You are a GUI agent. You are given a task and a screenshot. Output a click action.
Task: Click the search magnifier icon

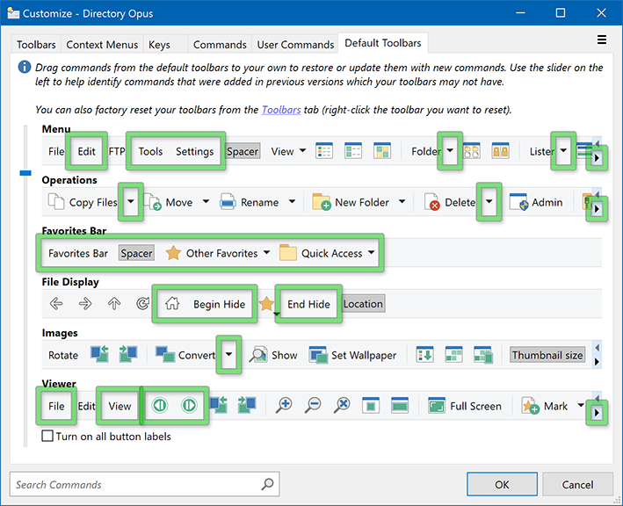pos(267,484)
